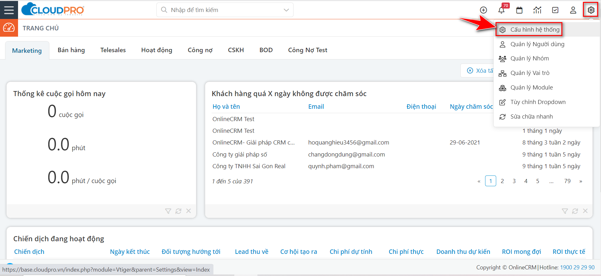This screenshot has width=601, height=276.
Task: Select 'Quản lý Vai trò' menu item
Action: [x=547, y=73]
